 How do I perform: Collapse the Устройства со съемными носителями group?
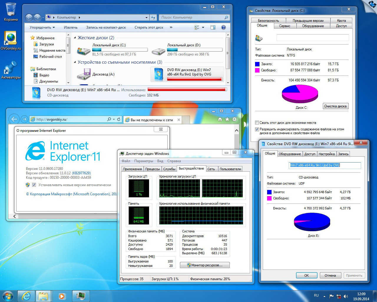pyautogui.click(x=75, y=62)
